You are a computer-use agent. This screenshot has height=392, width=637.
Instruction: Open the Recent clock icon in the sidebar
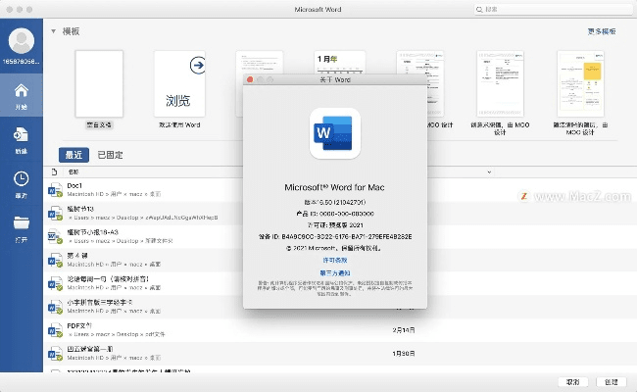point(22,179)
